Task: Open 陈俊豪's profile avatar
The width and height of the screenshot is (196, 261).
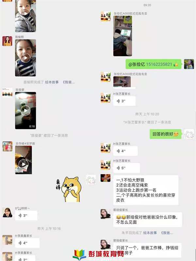Action: point(7,93)
